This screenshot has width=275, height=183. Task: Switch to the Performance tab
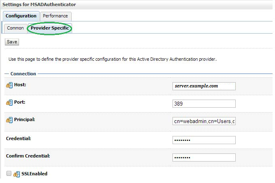pos(55,16)
